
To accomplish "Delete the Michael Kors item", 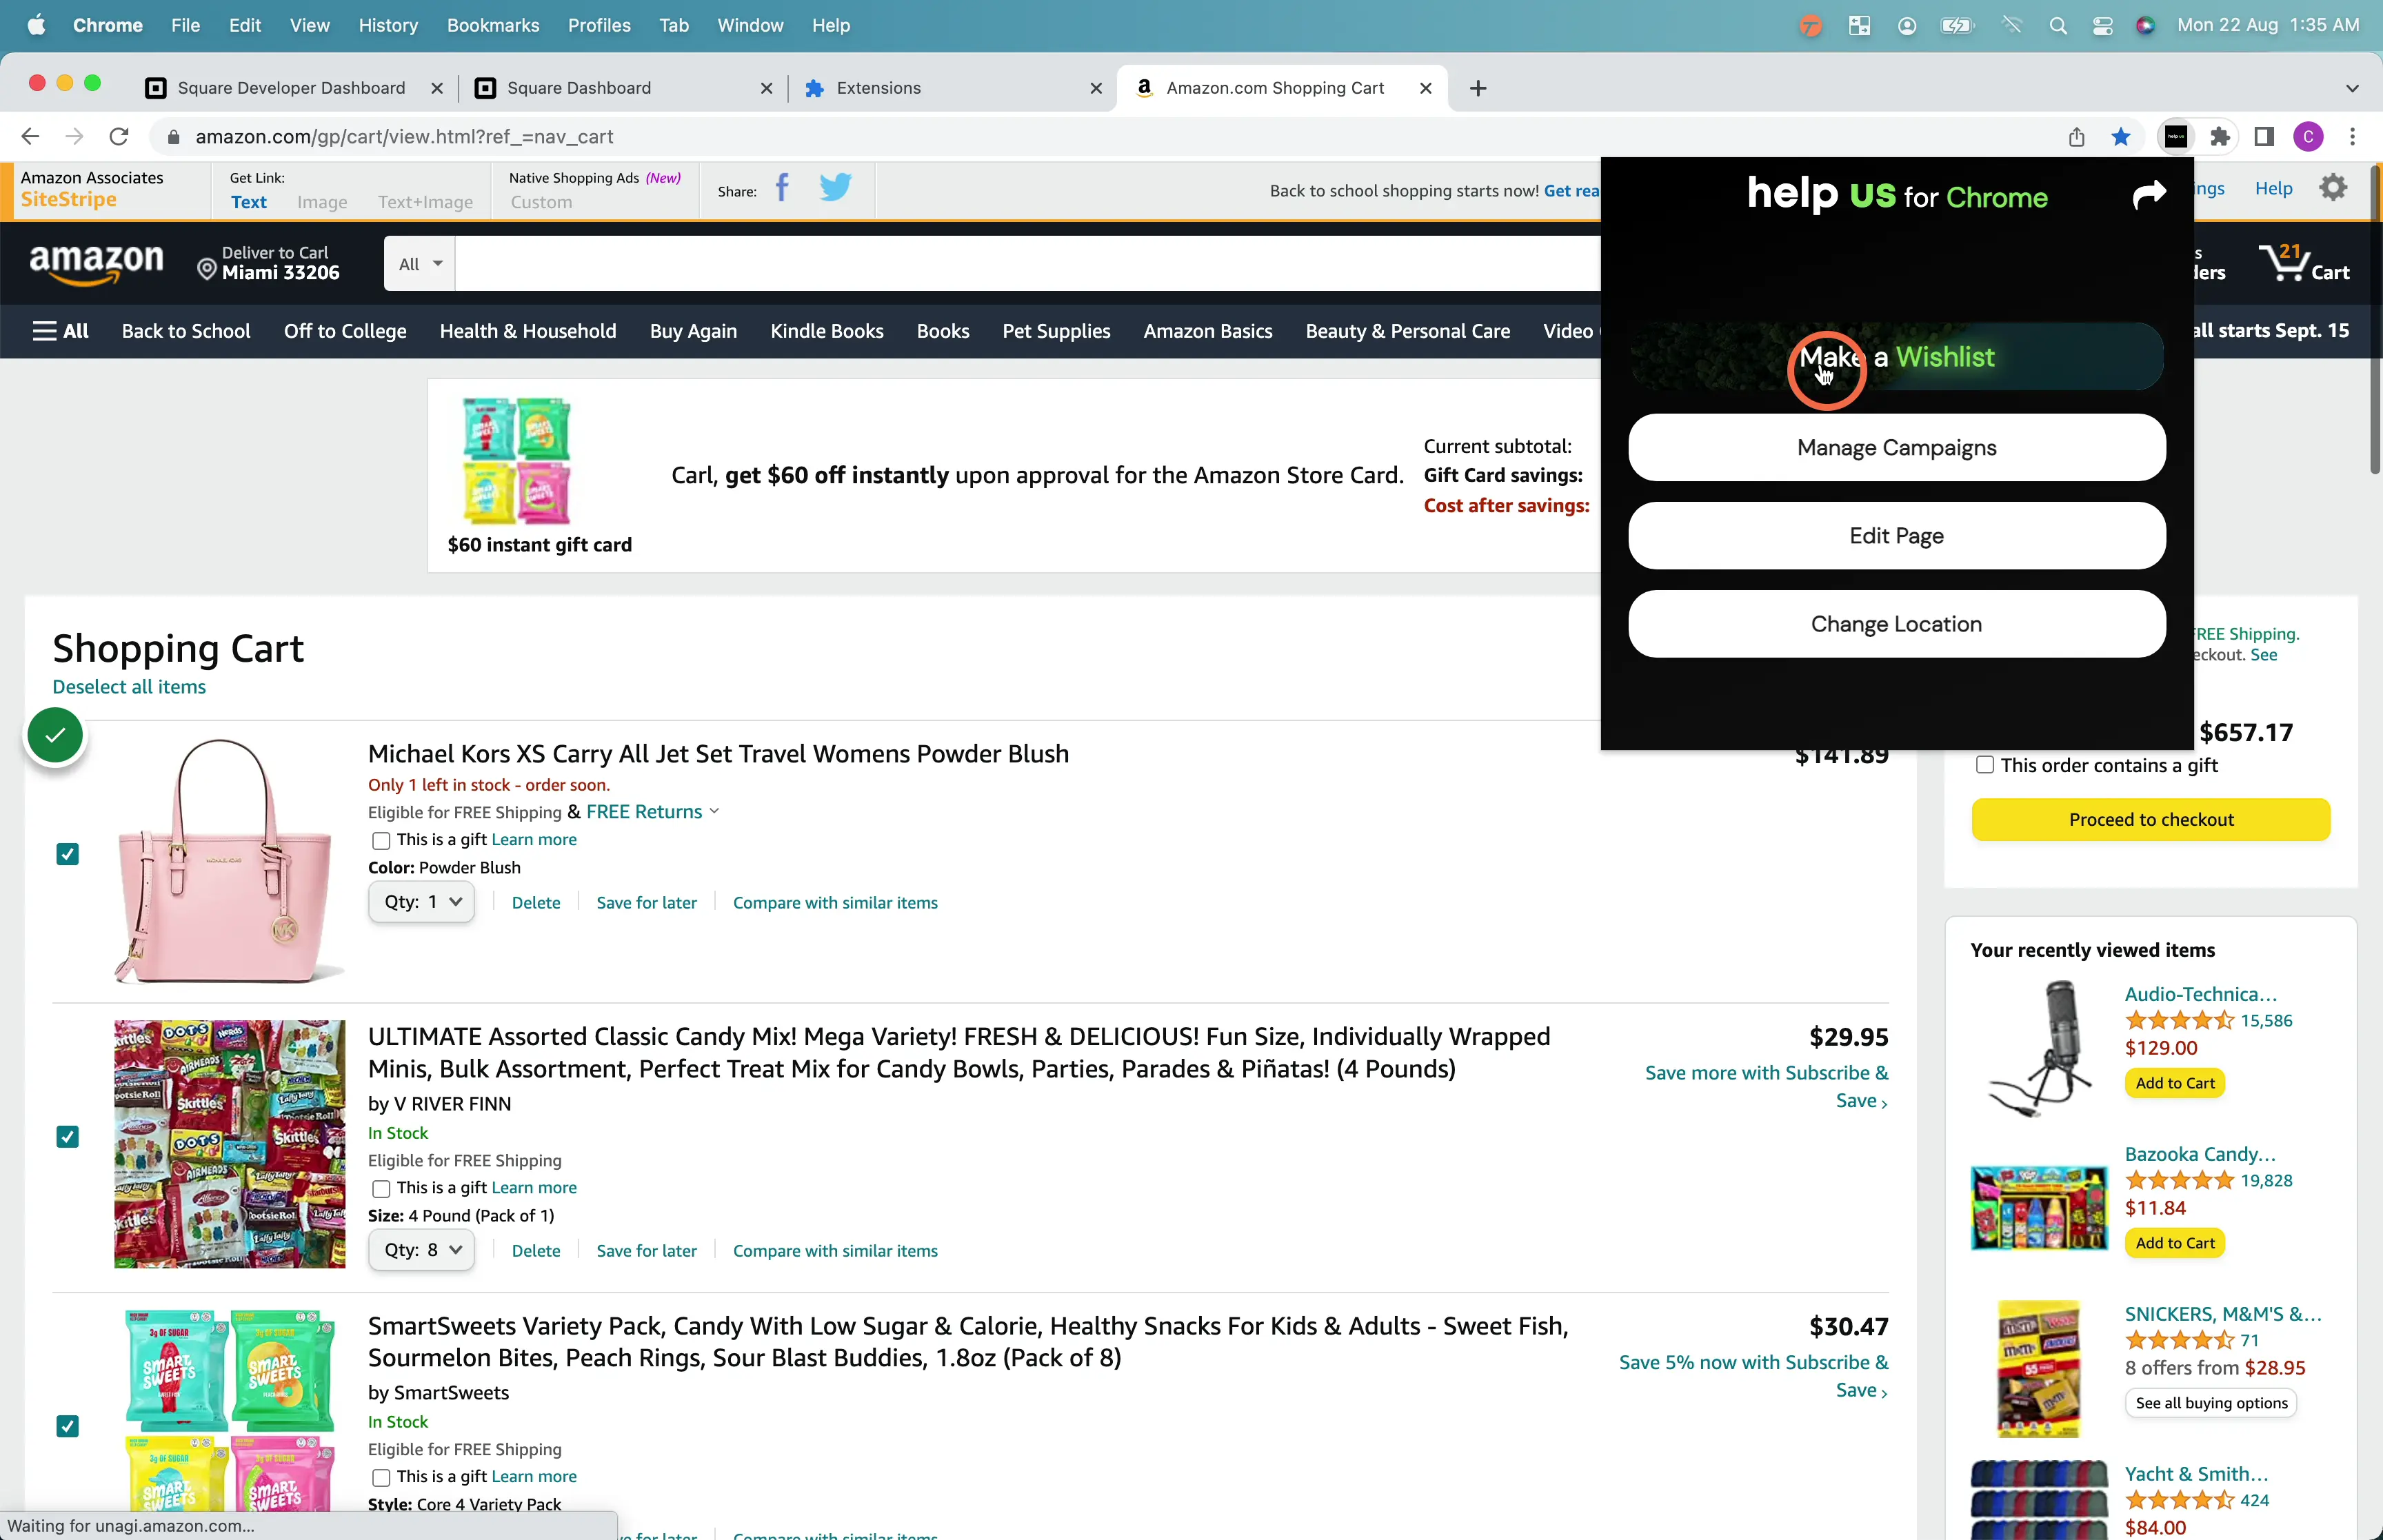I will coord(536,903).
